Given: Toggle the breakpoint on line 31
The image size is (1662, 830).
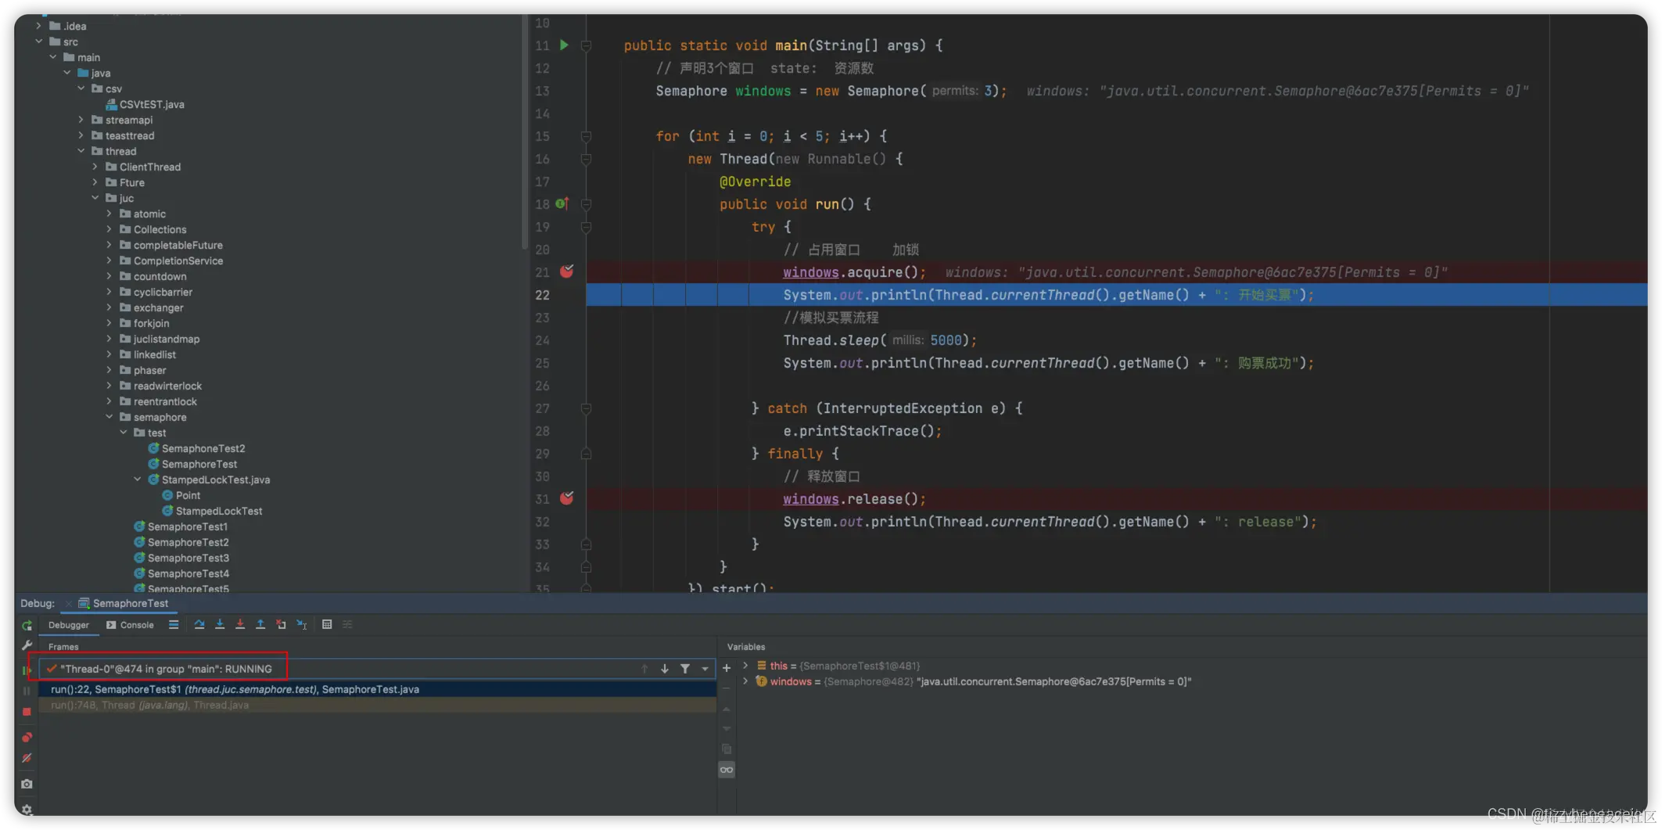Looking at the screenshot, I should tap(567, 498).
